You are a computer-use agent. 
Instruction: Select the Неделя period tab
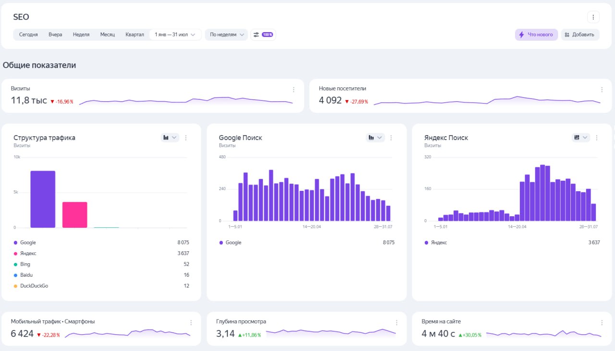[81, 35]
